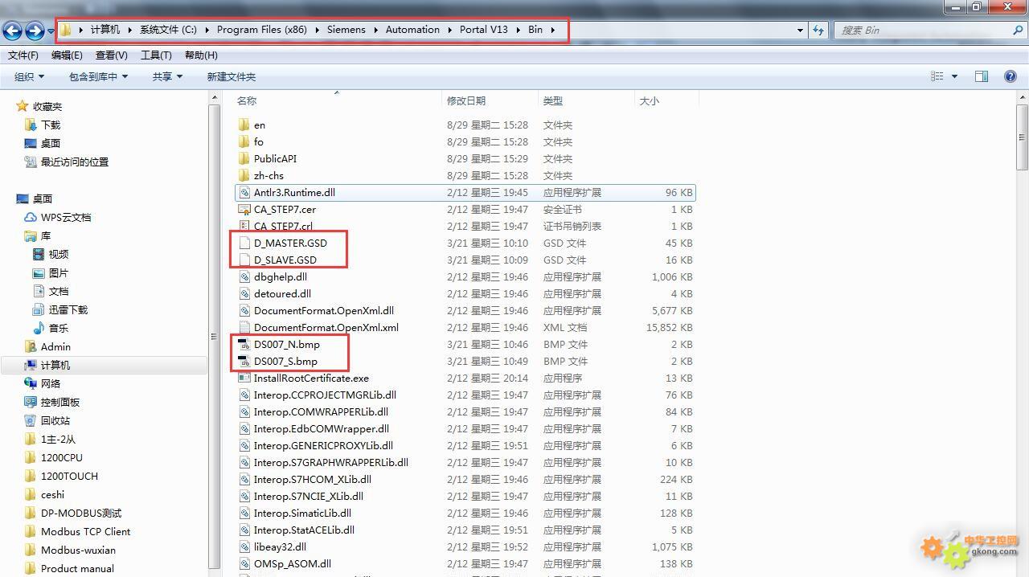Screen dimensions: 1029x577
Task: Toggle the preview pane icon
Action: click(x=982, y=76)
